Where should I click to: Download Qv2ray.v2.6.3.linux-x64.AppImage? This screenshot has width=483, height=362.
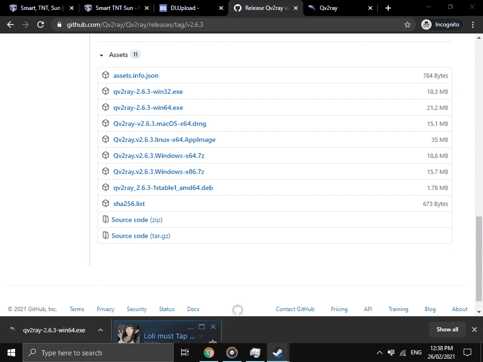click(165, 140)
